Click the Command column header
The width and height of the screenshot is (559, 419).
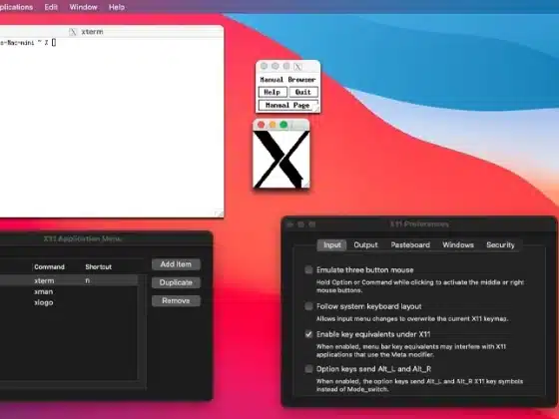[x=49, y=267]
